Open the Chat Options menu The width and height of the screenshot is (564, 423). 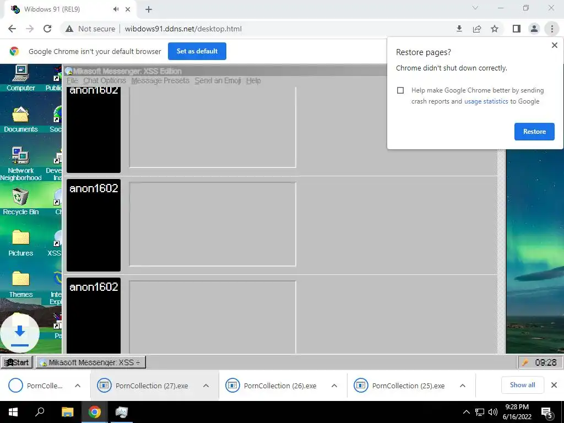tap(105, 80)
